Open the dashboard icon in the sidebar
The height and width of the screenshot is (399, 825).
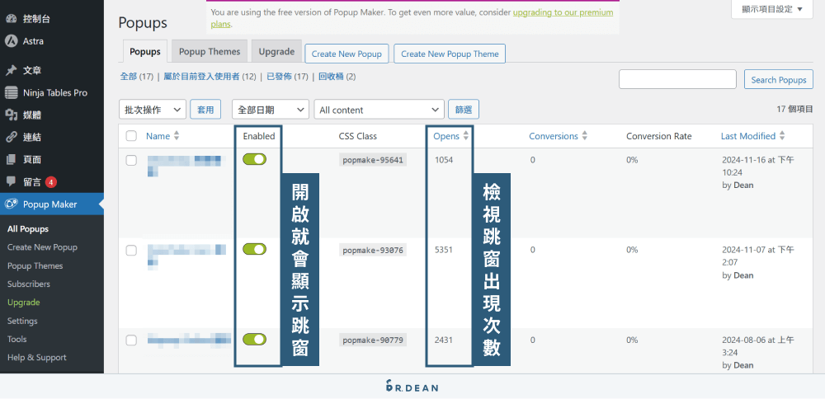pos(11,19)
